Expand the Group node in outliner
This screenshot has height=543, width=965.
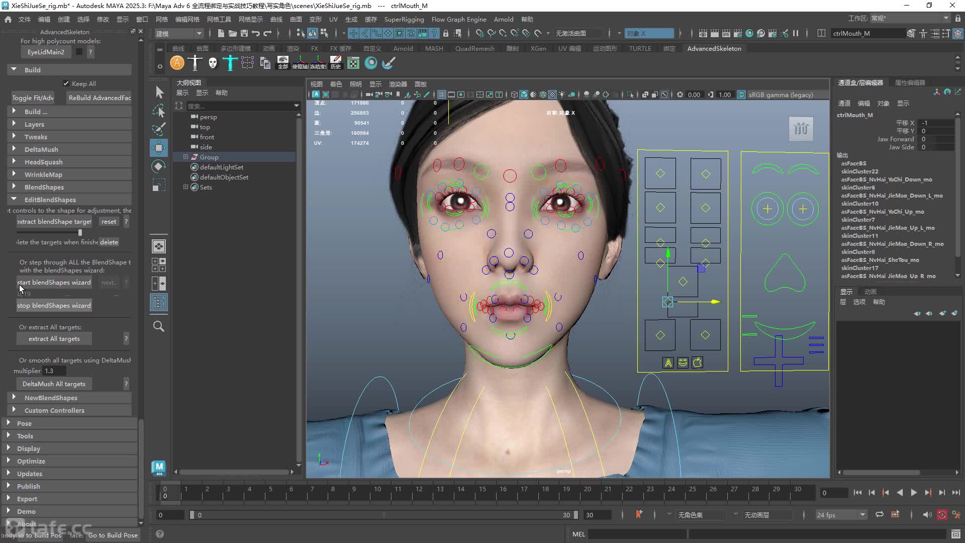point(185,157)
